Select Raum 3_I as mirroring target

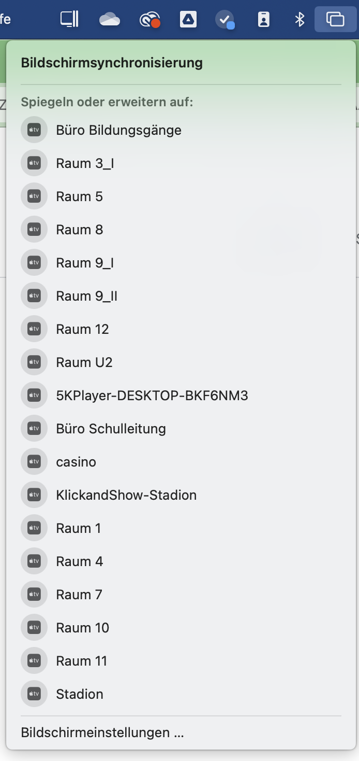point(85,163)
